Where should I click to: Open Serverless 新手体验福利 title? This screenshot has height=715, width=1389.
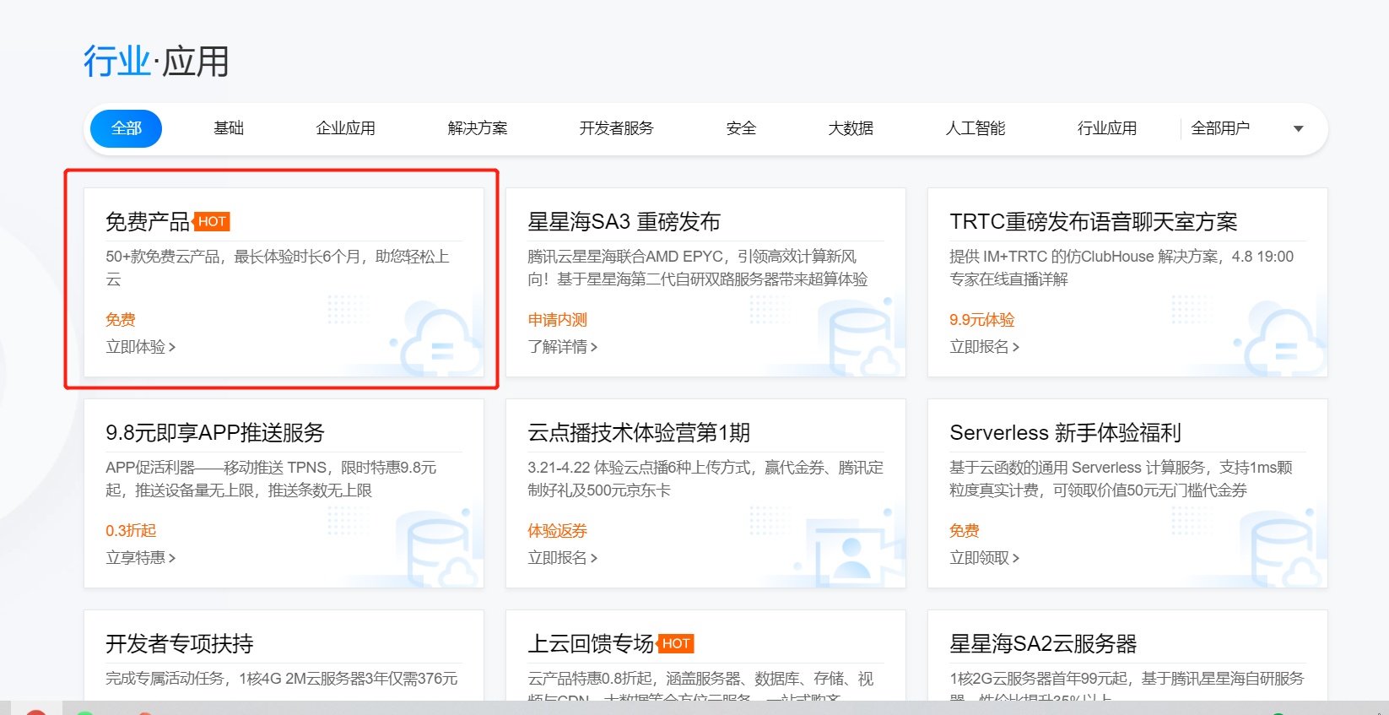pos(1065,433)
